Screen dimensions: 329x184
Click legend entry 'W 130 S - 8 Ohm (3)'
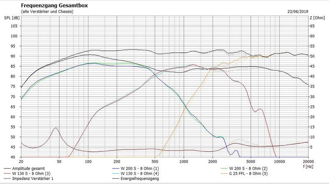click(31, 173)
